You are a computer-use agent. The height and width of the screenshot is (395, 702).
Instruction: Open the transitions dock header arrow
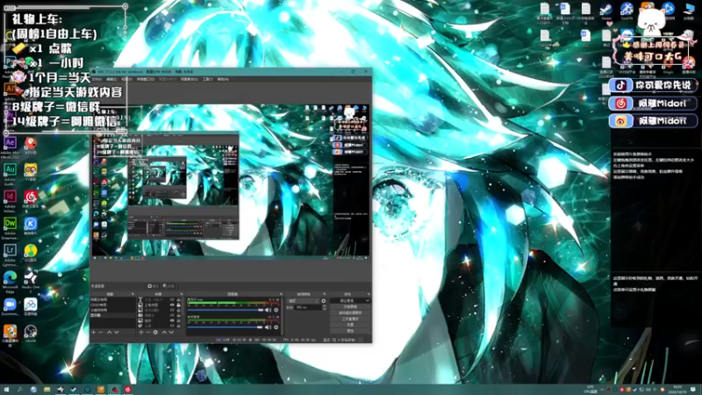pos(324,294)
